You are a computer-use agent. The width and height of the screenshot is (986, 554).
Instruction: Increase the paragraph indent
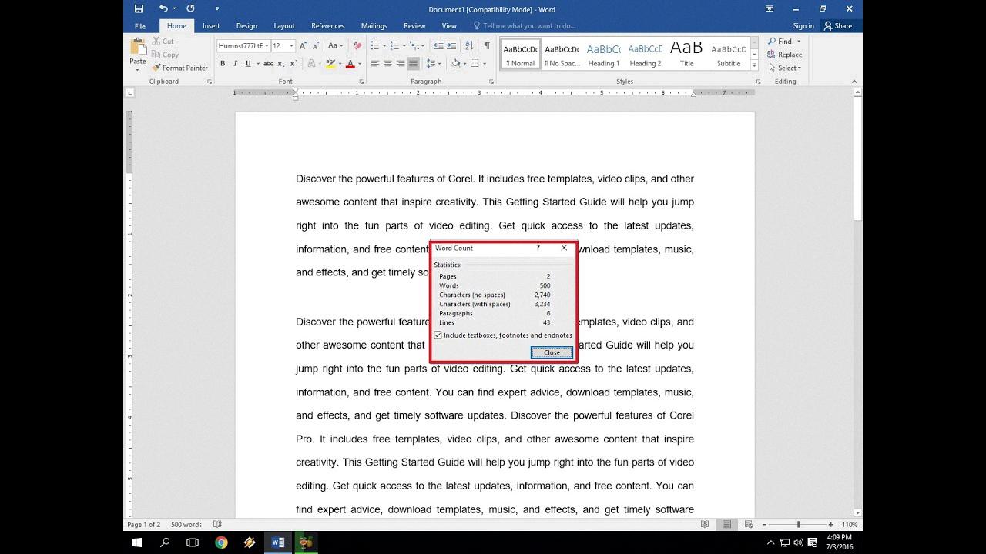(x=451, y=46)
